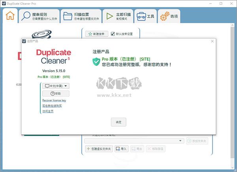Click the toolbox icon for 工具

click(x=141, y=17)
